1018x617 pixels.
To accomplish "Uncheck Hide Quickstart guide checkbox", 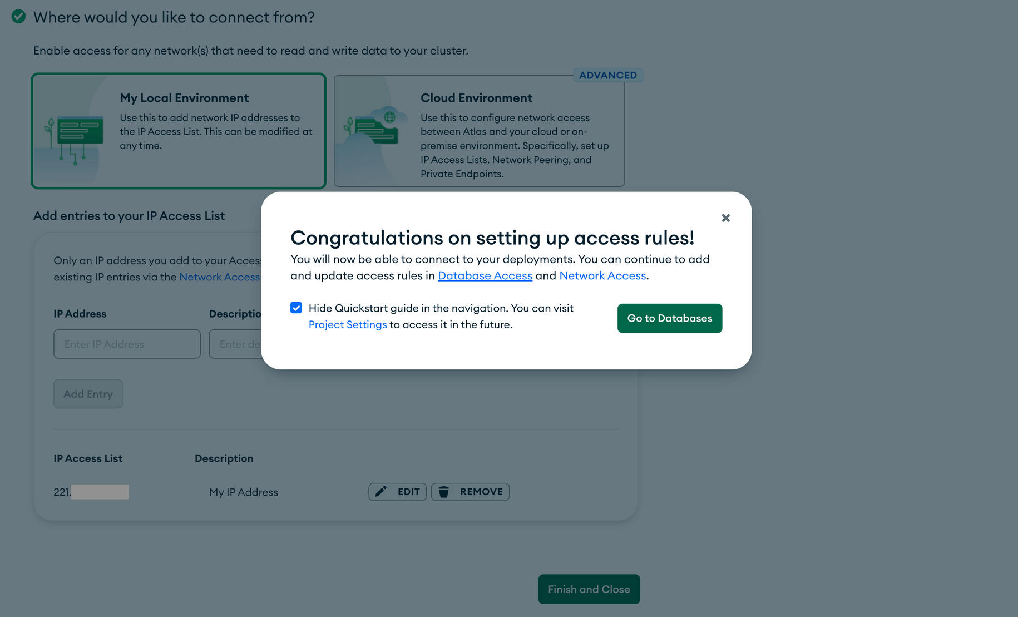I will click(296, 308).
